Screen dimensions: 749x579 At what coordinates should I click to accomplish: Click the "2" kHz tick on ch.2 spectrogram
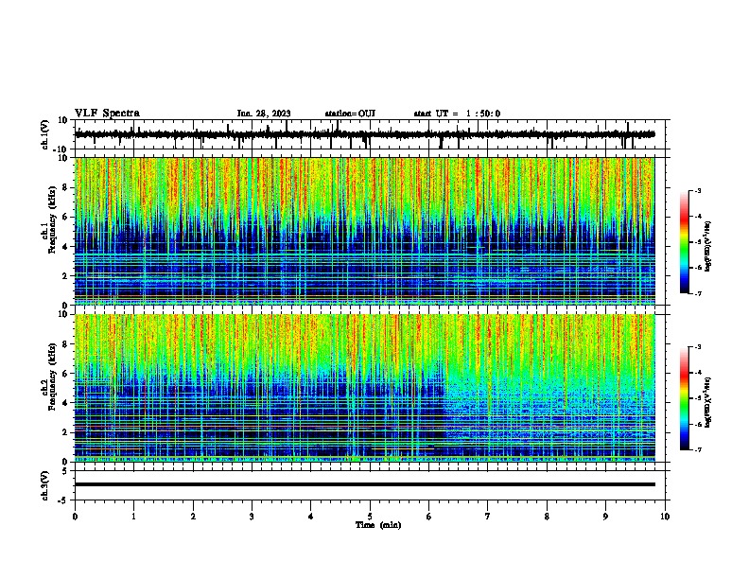click(66, 432)
